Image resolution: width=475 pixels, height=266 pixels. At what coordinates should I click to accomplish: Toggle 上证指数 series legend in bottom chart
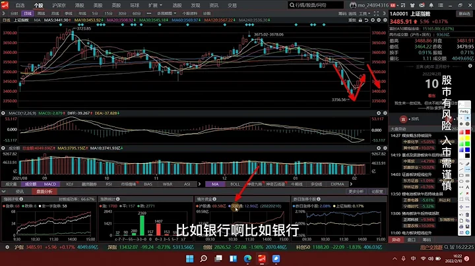[348, 206]
